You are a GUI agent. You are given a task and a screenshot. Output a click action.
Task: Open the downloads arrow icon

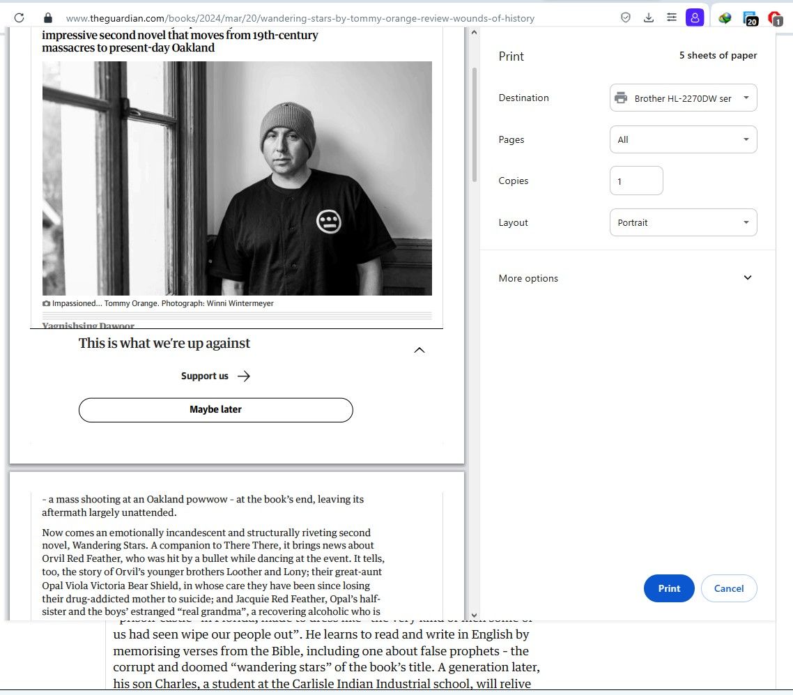click(649, 18)
